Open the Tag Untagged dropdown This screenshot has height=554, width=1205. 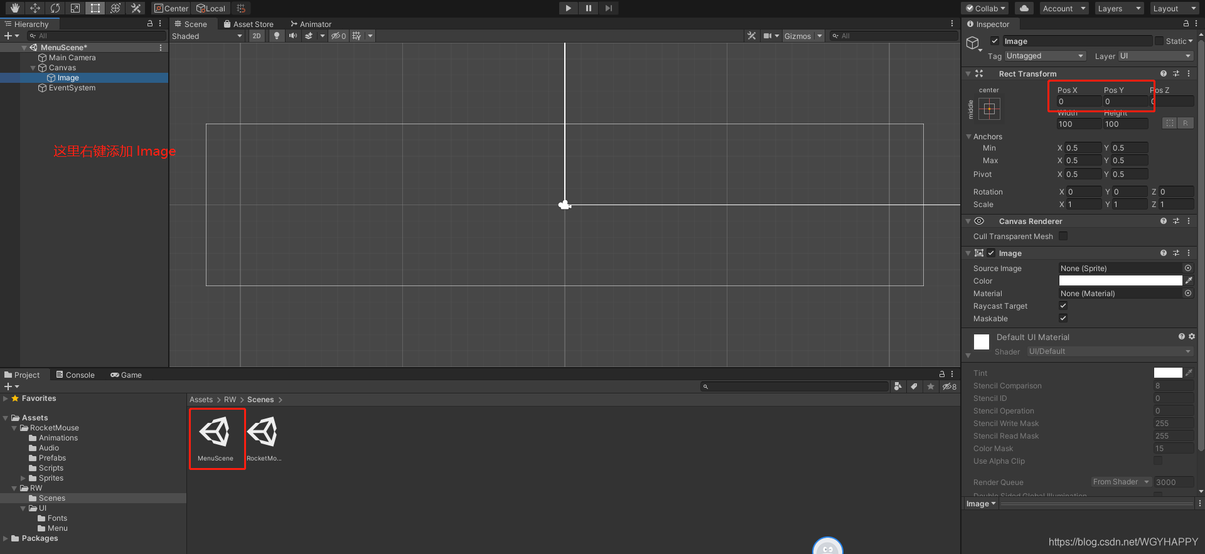1045,56
